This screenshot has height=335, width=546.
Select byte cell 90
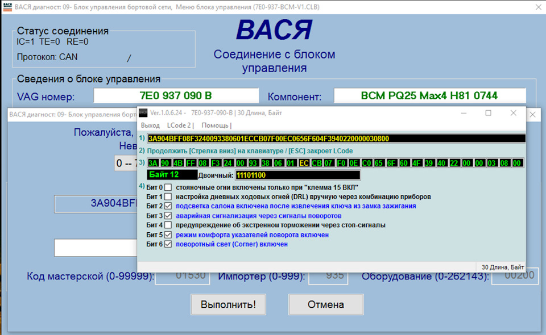point(165,163)
